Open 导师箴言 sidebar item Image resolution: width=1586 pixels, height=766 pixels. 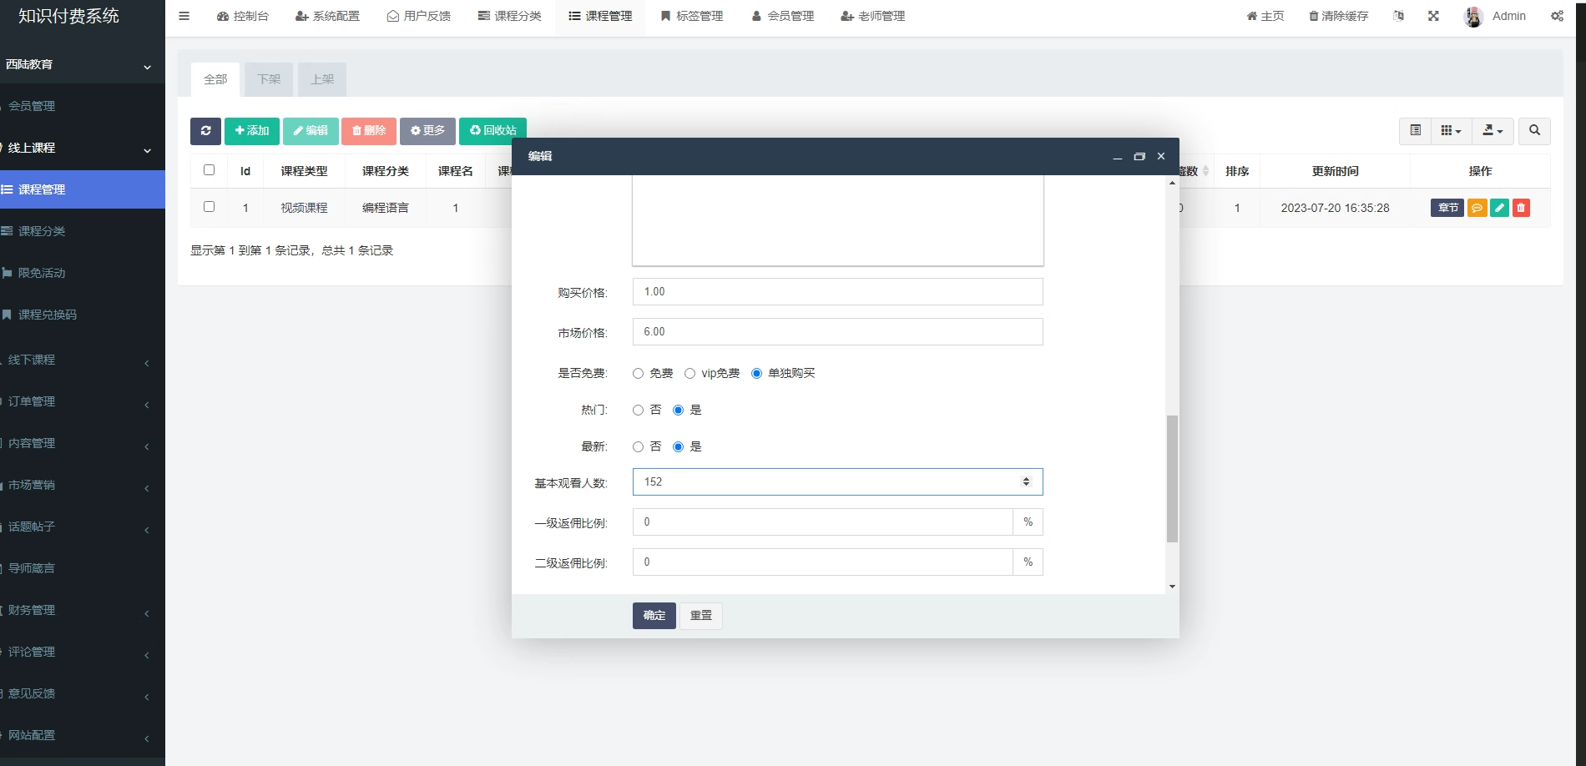pyautogui.click(x=83, y=568)
